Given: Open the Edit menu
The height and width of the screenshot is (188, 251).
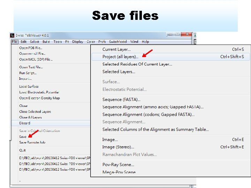Looking at the screenshot, I should coord(24,42).
